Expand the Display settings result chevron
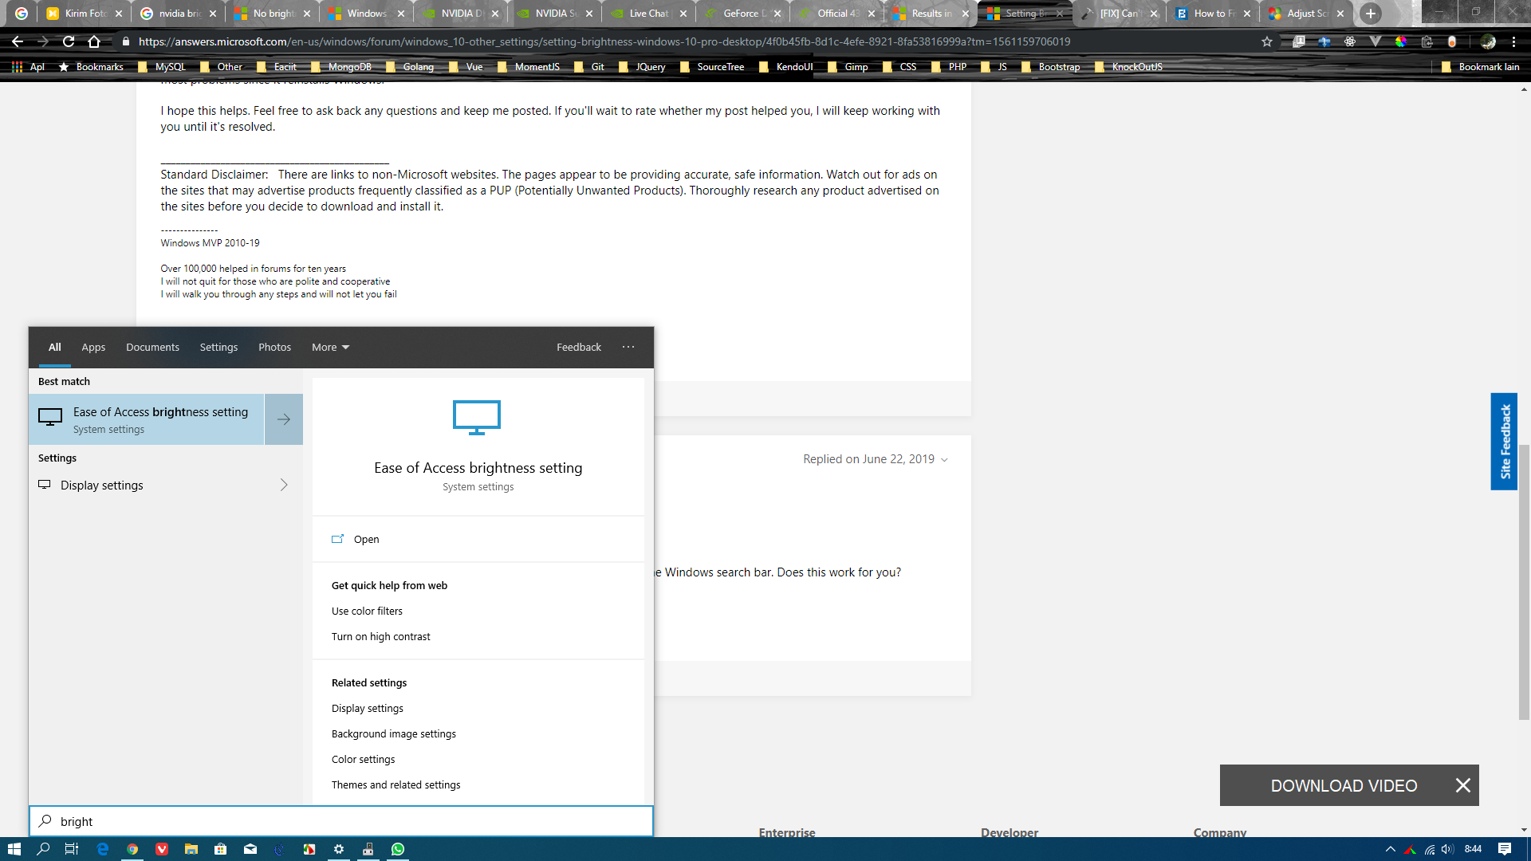 [284, 486]
